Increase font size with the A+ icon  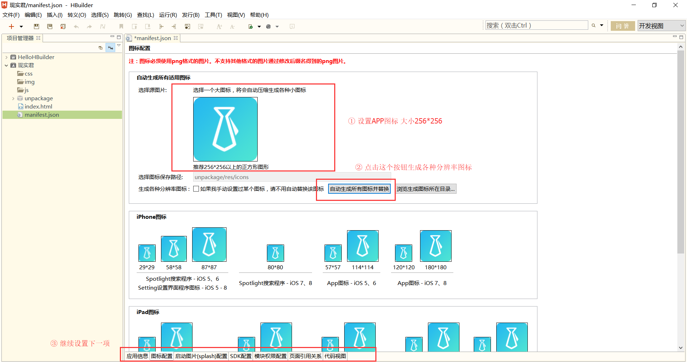(x=219, y=26)
